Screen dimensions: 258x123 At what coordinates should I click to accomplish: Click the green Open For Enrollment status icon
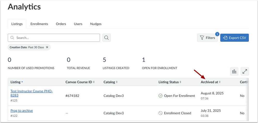(160, 96)
